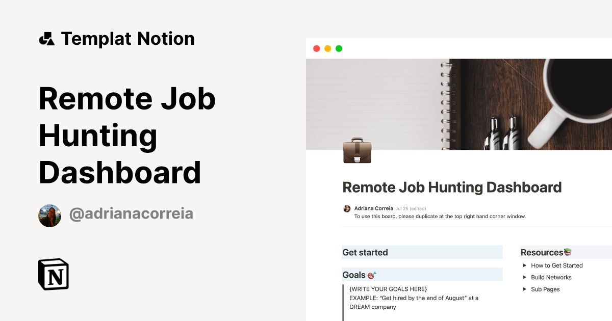Image resolution: width=612 pixels, height=321 pixels.
Task: Click the Get started heading
Action: pyautogui.click(x=365, y=252)
